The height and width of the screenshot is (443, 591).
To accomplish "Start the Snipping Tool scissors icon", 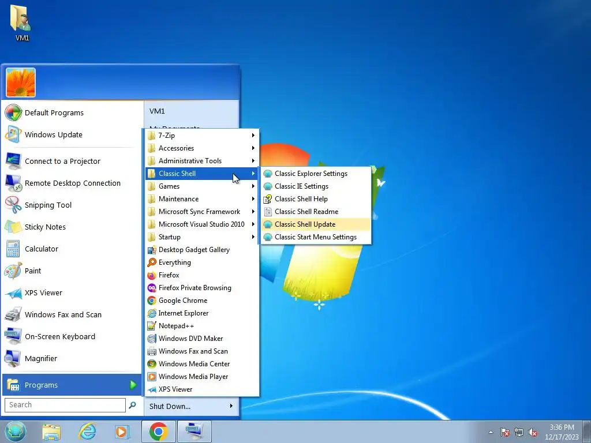I will click(13, 205).
